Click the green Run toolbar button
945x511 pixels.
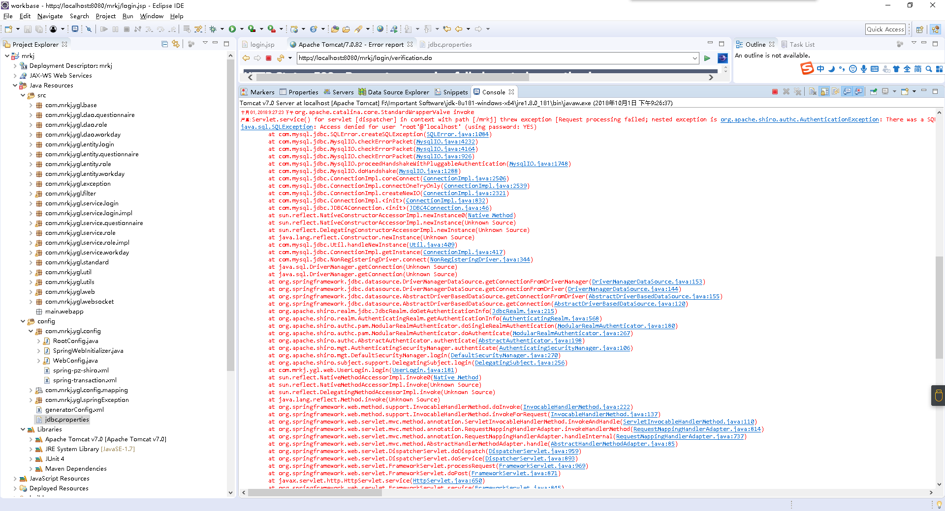tap(232, 29)
